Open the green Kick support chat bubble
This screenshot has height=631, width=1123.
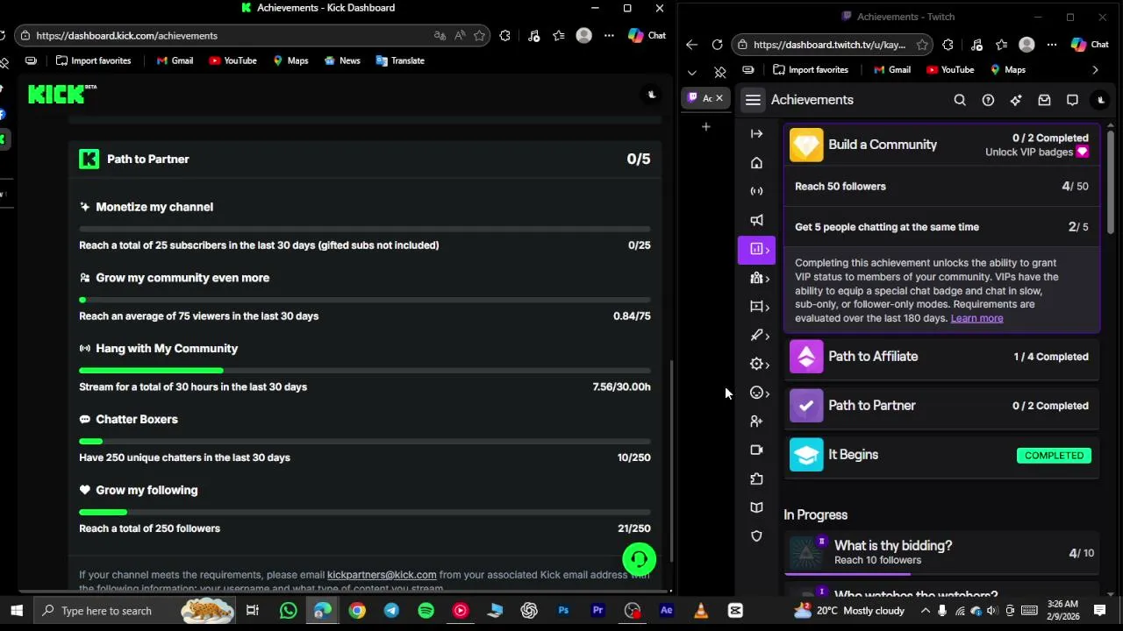639,558
